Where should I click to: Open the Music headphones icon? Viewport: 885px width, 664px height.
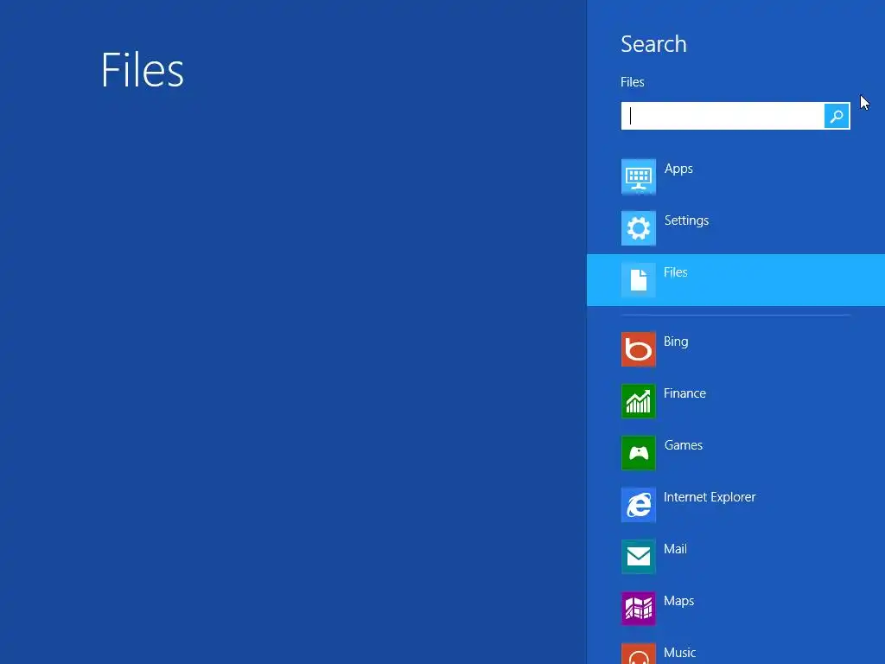point(639,654)
